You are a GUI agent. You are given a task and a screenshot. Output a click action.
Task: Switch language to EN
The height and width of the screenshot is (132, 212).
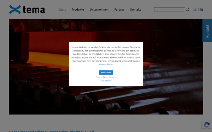pyautogui.click(x=201, y=10)
